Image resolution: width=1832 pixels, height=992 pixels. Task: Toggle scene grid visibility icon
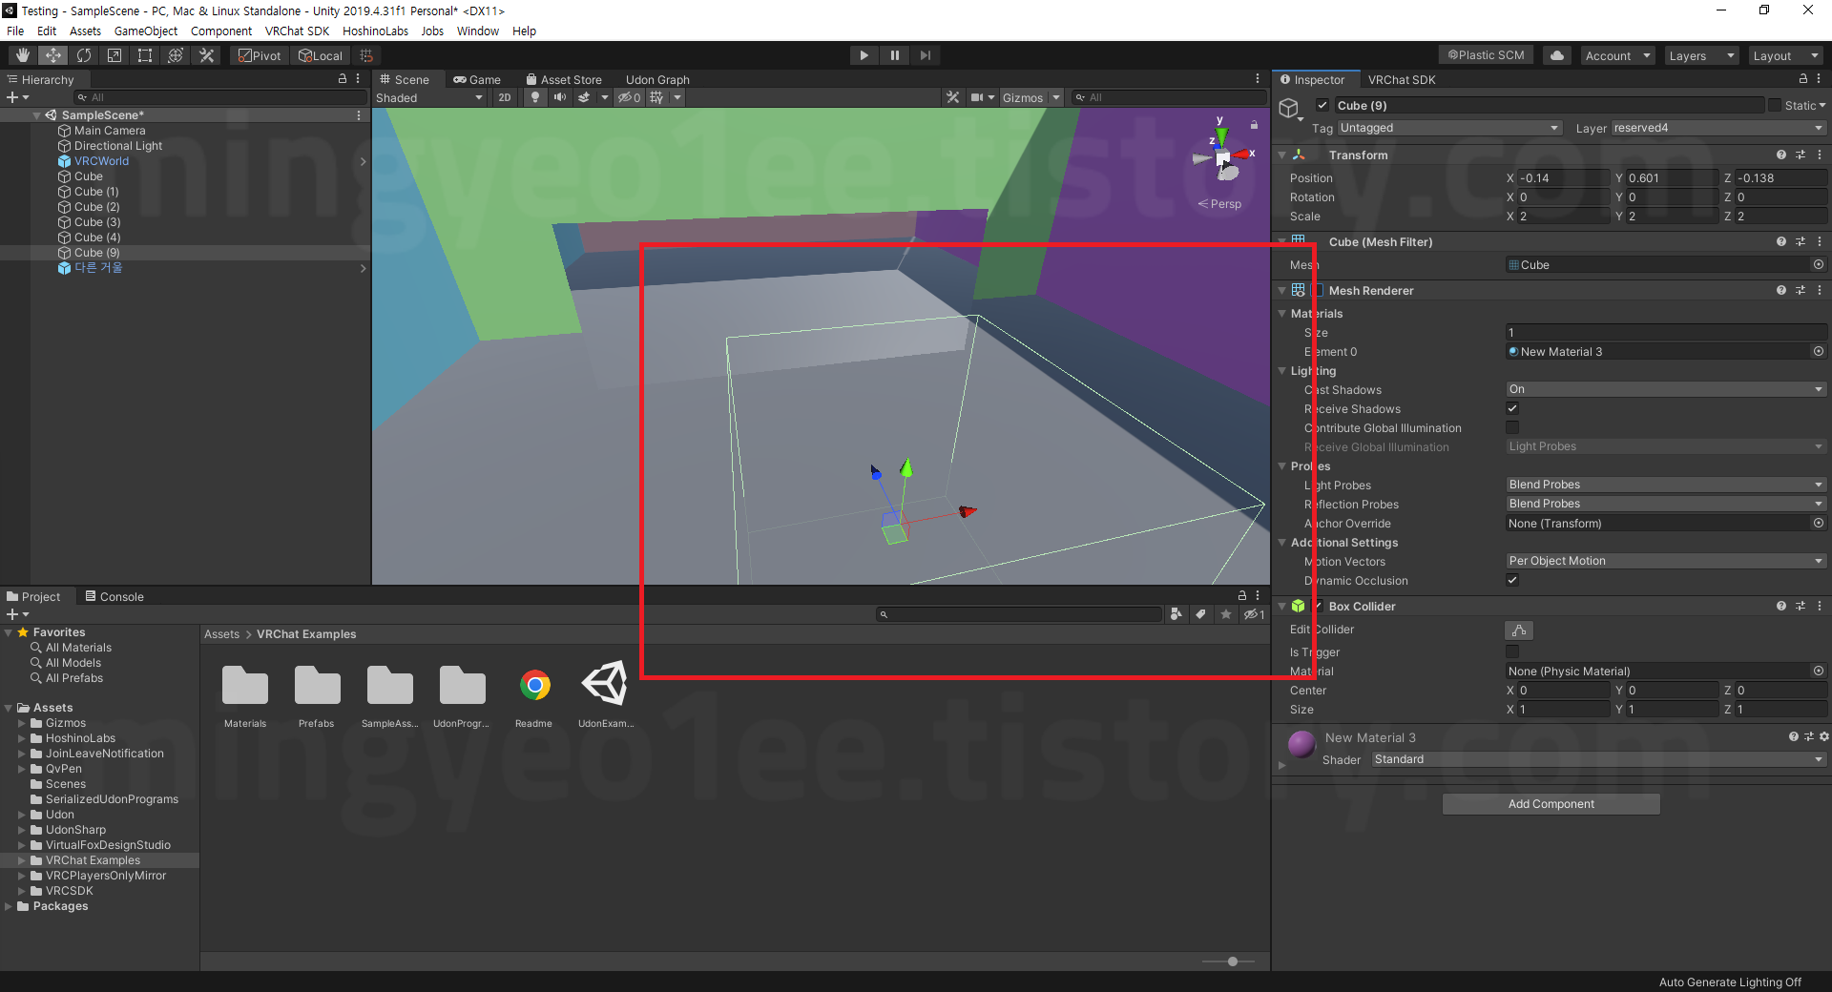coord(656,97)
